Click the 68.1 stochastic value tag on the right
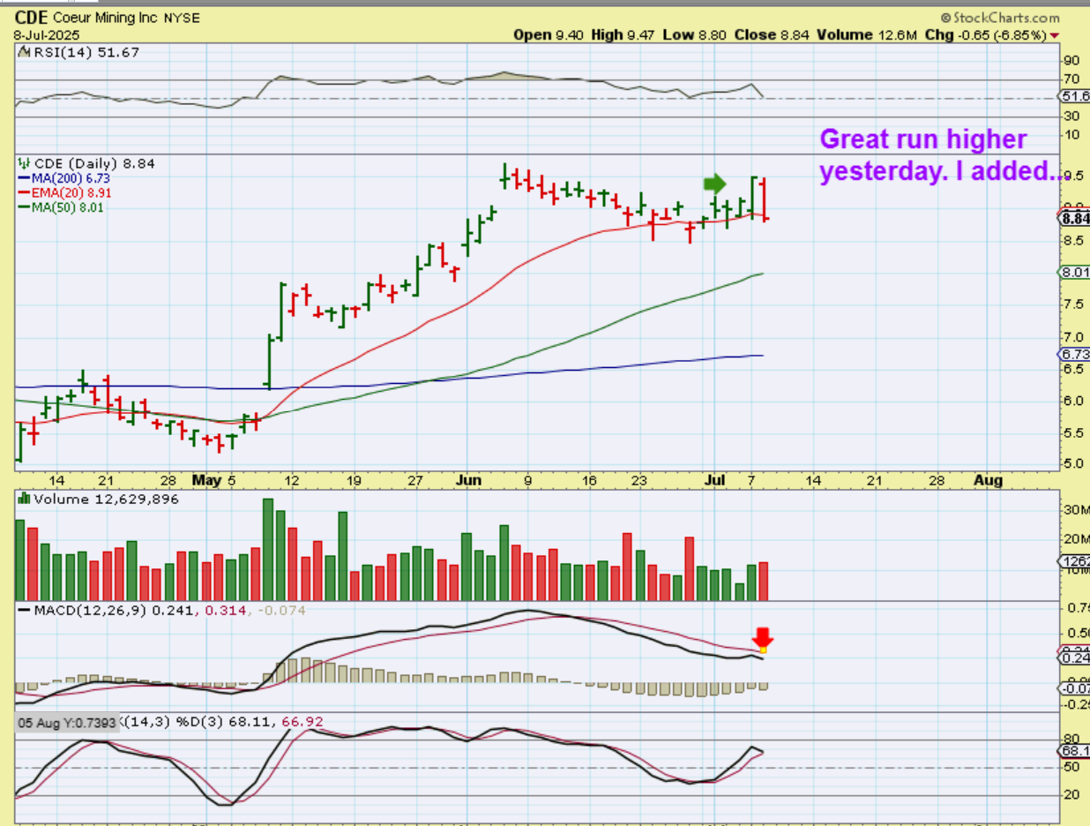The height and width of the screenshot is (826, 1090). pos(1075,751)
